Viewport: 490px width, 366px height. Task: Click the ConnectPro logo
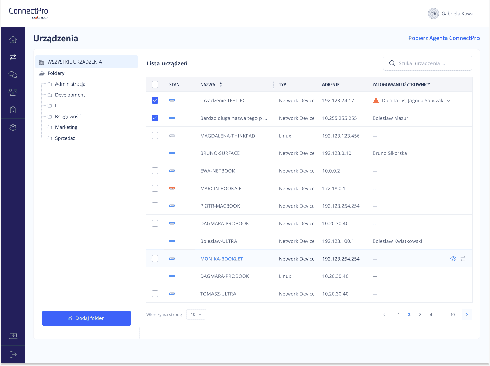[29, 13]
